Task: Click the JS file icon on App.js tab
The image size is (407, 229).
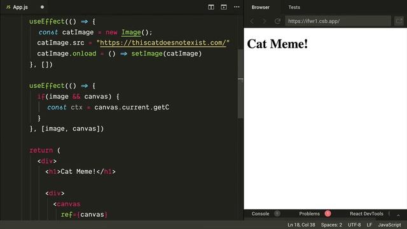Action: [8, 7]
